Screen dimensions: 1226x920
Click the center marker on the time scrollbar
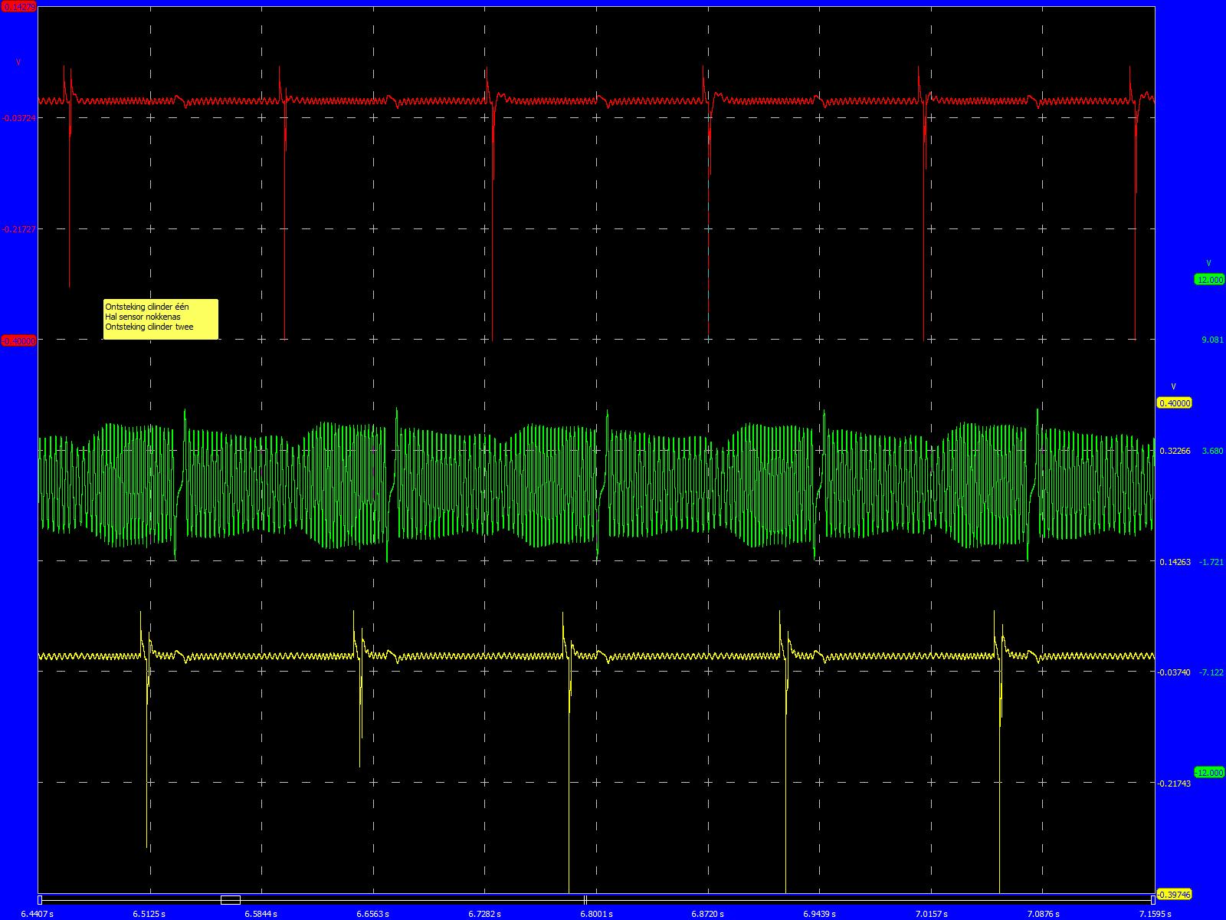coord(585,900)
